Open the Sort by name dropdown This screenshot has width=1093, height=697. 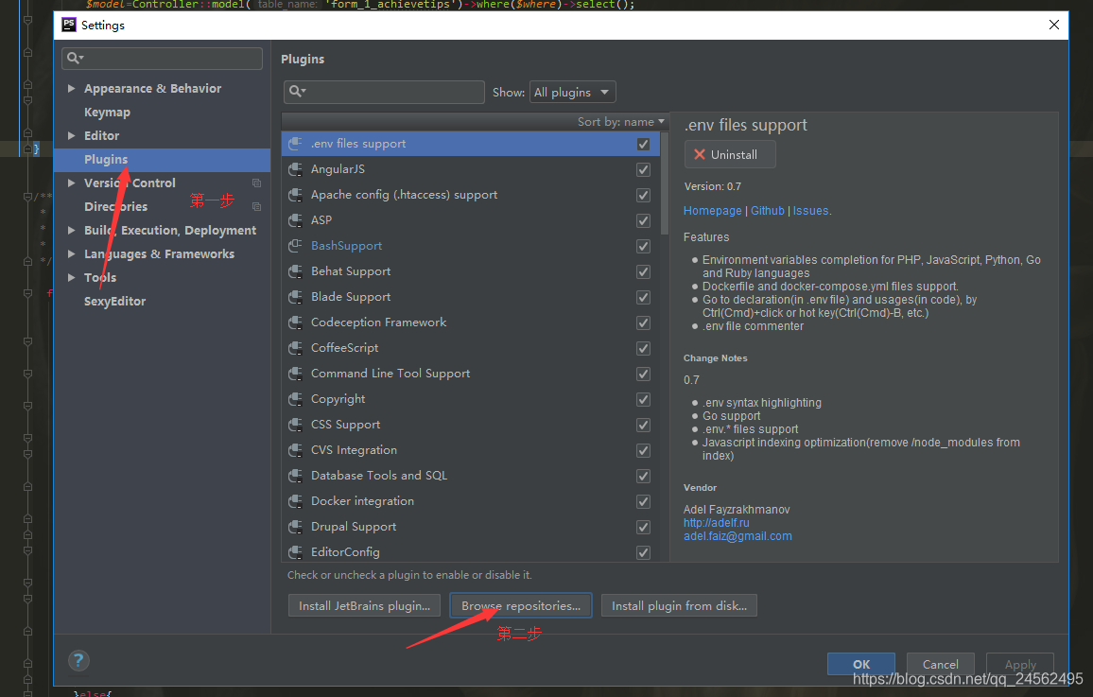point(620,121)
